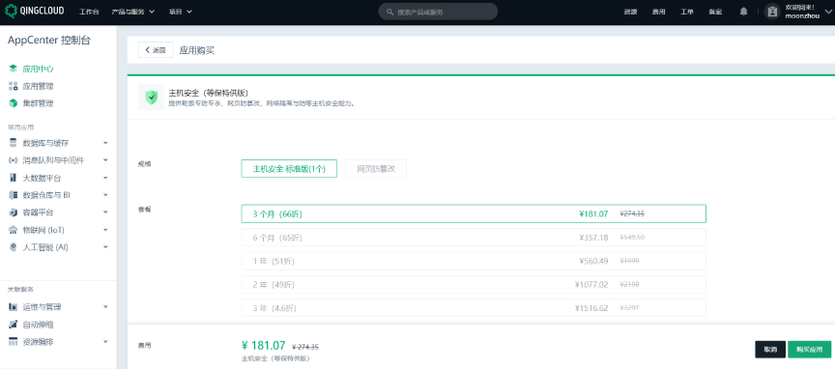
Task: Click the 取消 button
Action: (770, 350)
